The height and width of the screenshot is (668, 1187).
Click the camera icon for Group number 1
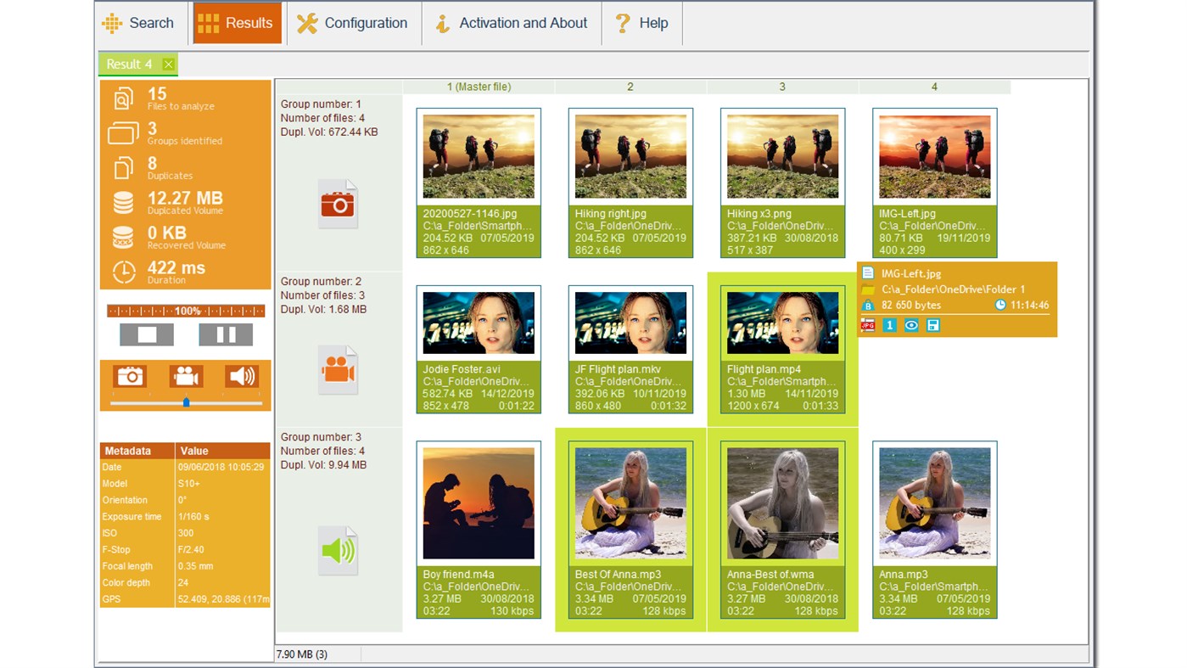[338, 203]
